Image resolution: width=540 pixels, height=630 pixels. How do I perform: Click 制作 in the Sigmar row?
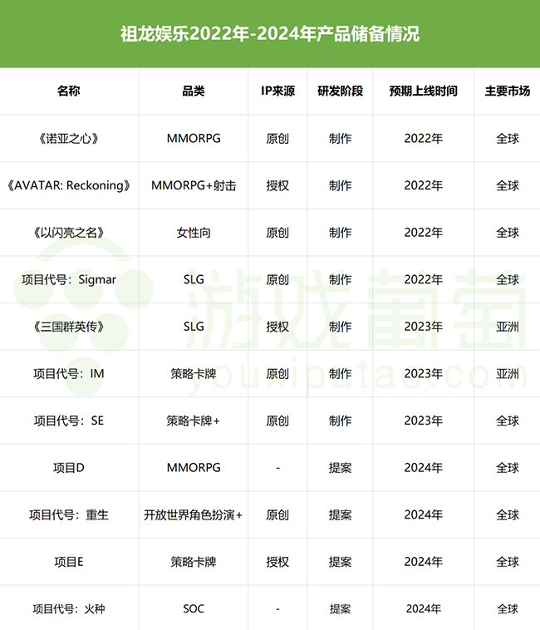coord(340,279)
